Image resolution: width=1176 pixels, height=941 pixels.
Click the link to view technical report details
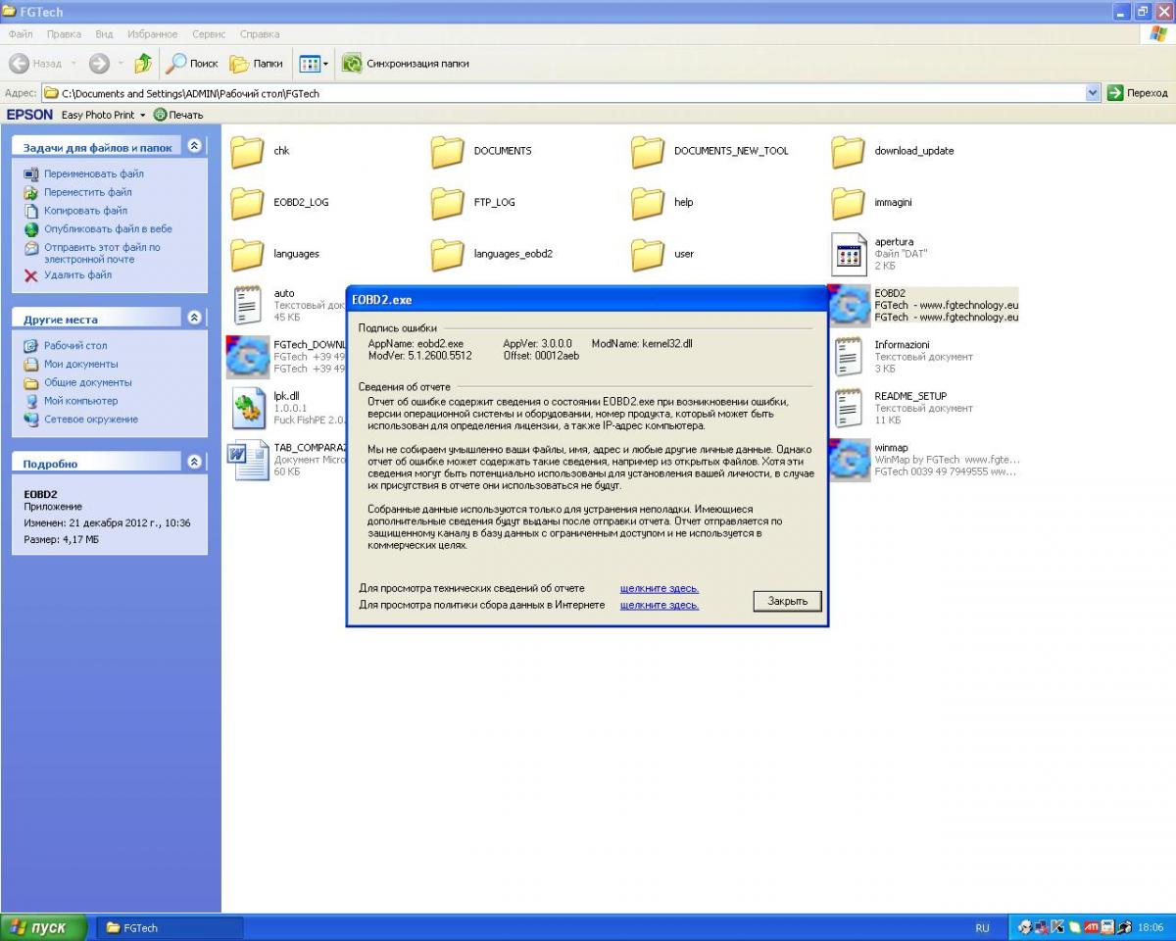pos(660,588)
